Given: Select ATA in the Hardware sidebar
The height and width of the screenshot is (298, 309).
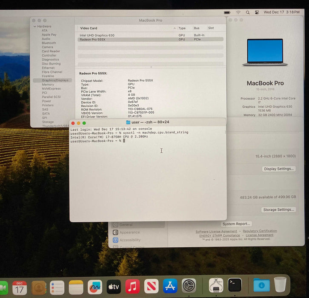Looking at the screenshot, I should 45,31.
